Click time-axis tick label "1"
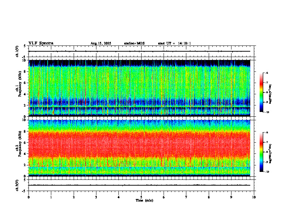The height and width of the screenshot is (221, 286). tap(51, 197)
